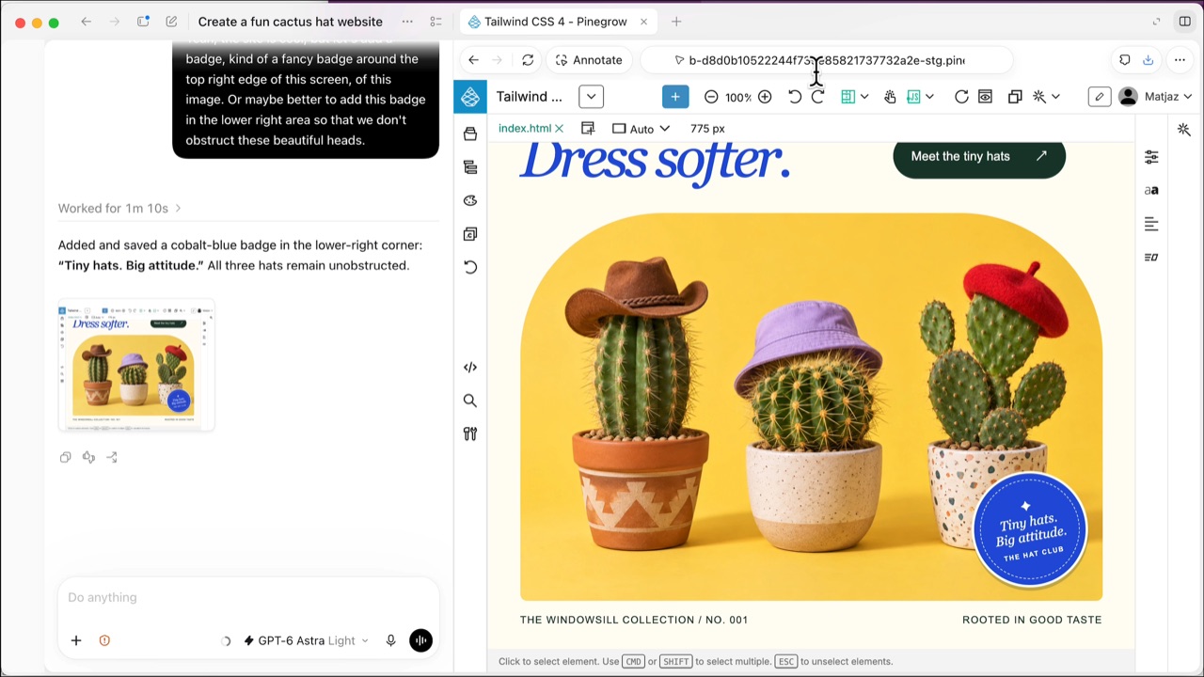Click the download icon in browser bar
The image size is (1204, 677).
coord(1148,60)
